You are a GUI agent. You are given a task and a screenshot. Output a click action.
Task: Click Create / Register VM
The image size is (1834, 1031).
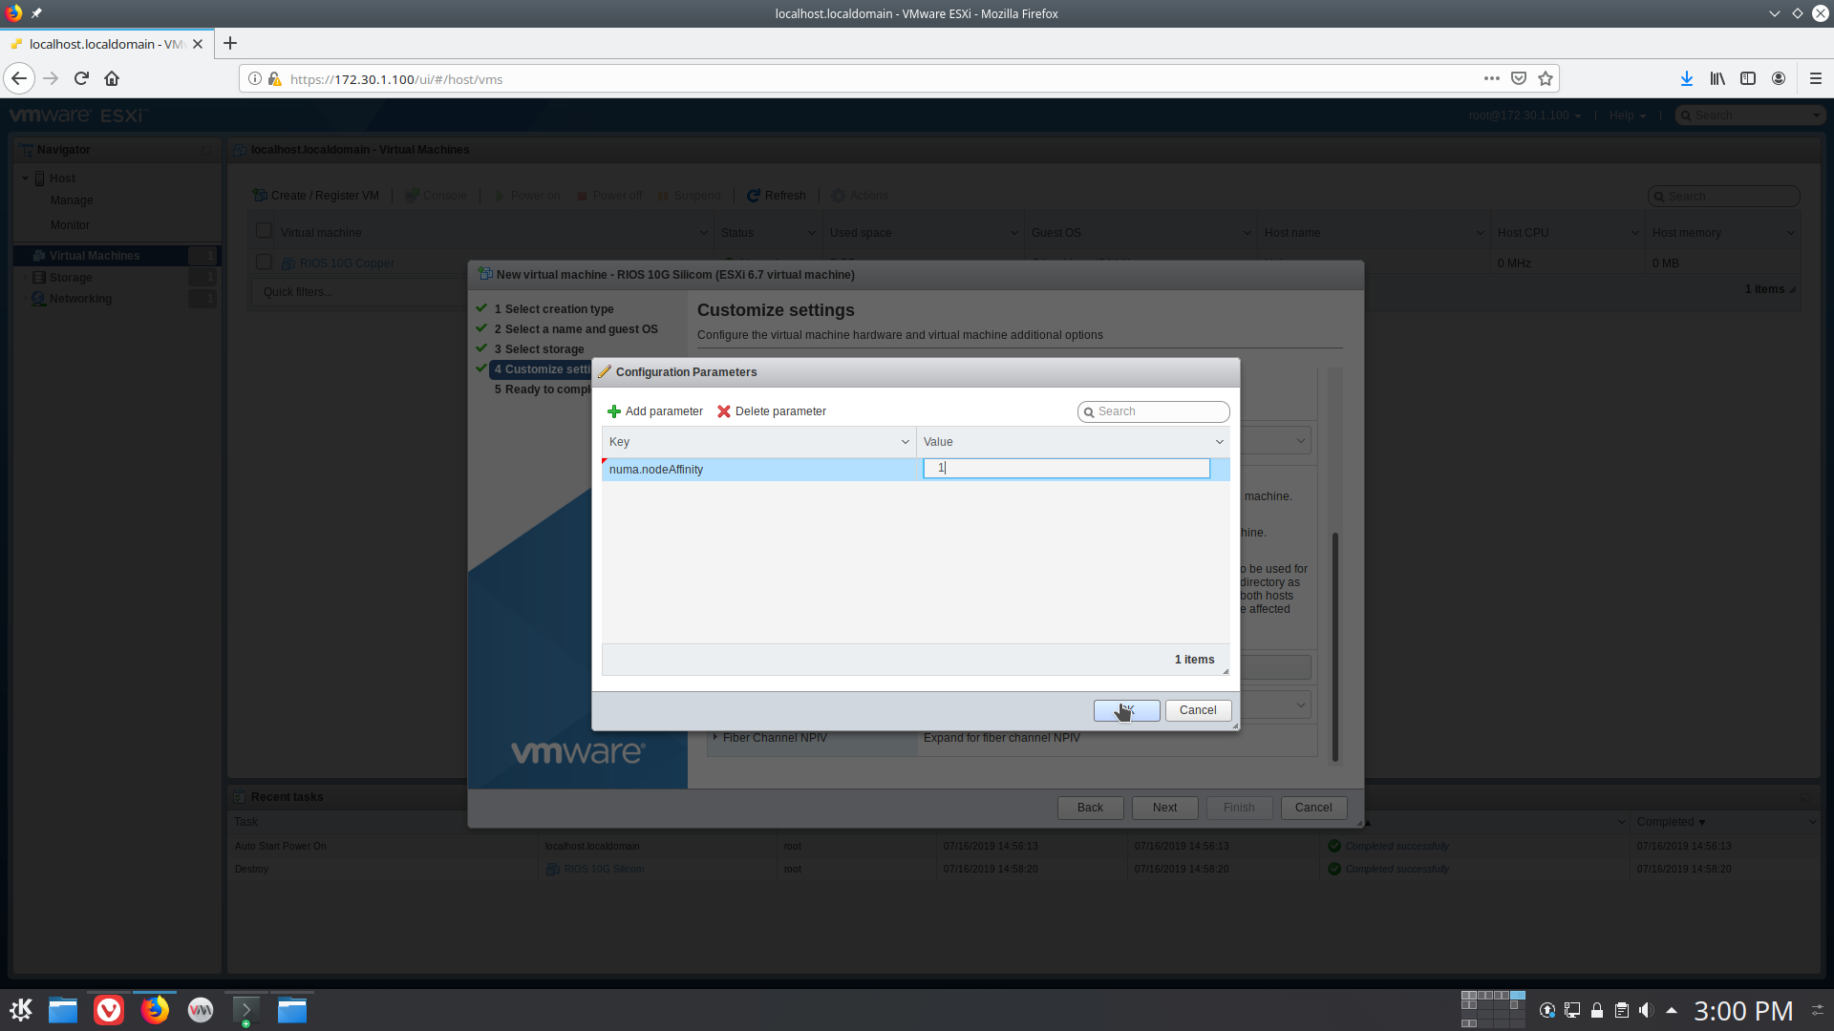point(316,196)
